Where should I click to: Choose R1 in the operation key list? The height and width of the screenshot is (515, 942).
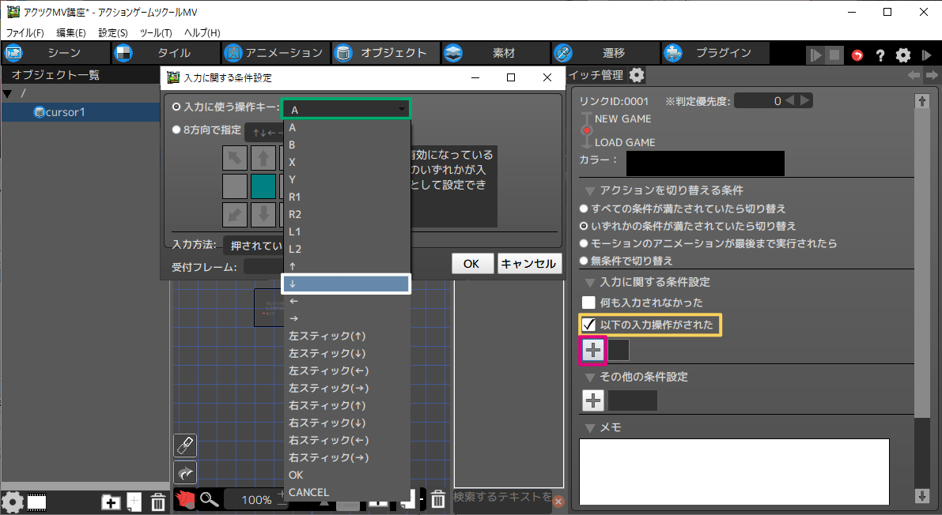pos(295,197)
